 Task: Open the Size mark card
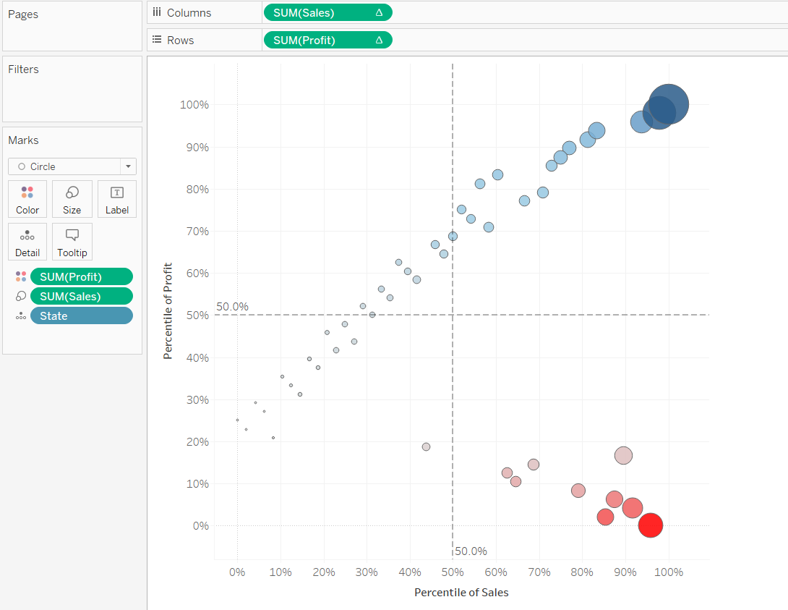click(72, 199)
